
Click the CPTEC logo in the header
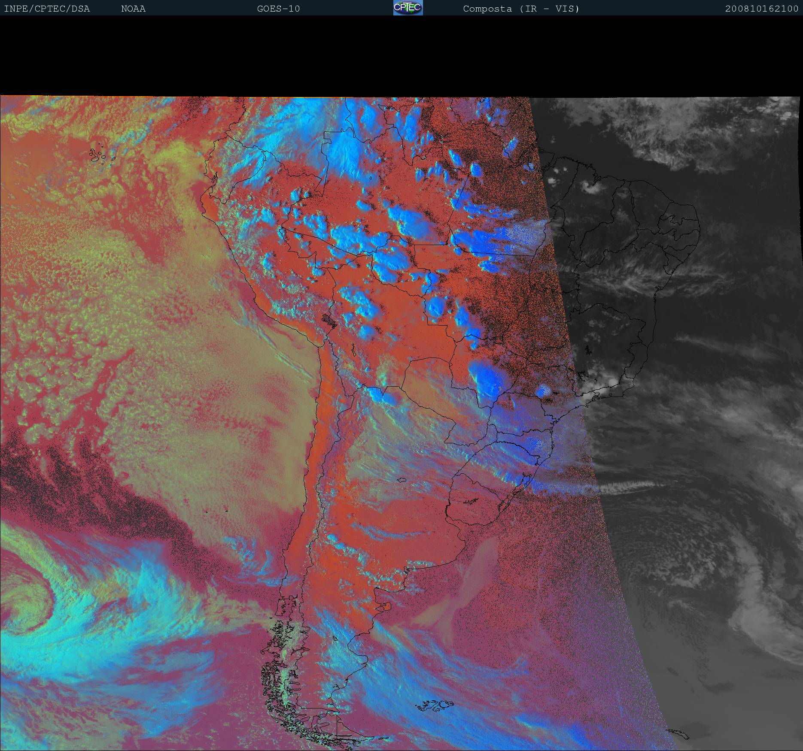pos(408,8)
